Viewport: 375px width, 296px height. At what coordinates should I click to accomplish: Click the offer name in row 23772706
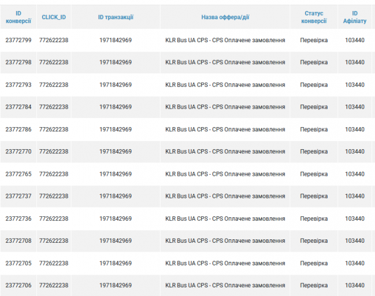point(225,285)
